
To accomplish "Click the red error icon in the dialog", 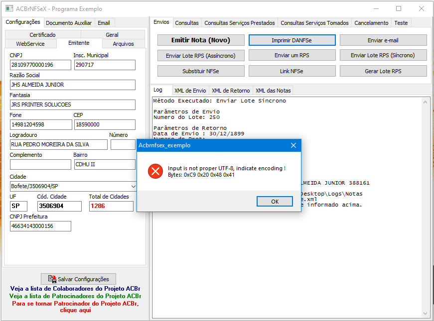I will pyautogui.click(x=155, y=171).
